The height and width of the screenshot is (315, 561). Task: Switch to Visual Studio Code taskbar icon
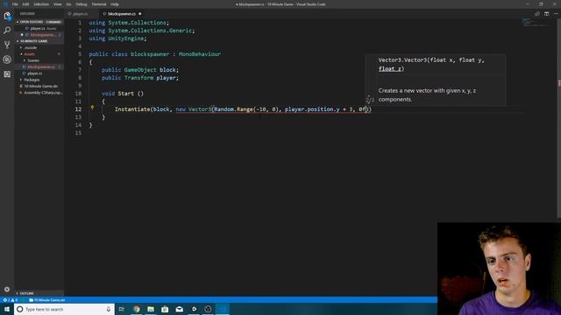pos(222,309)
